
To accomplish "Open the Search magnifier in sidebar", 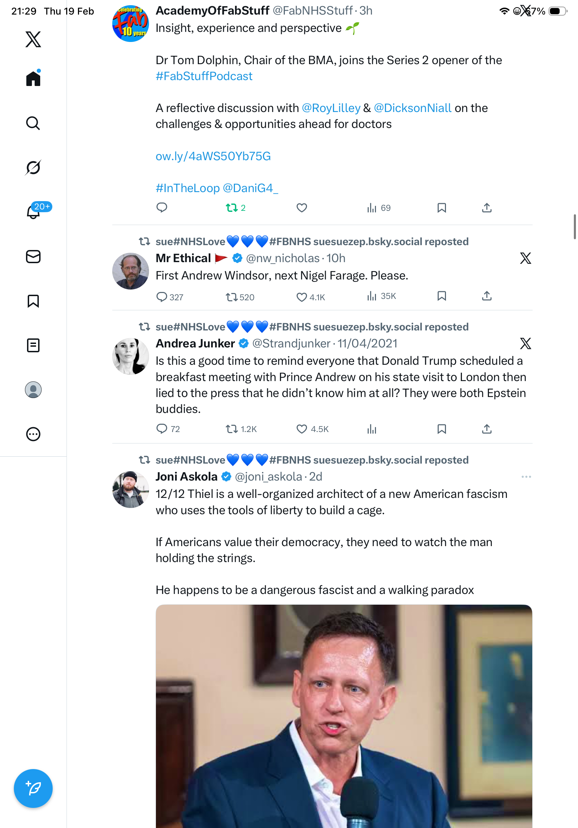I will tap(33, 123).
